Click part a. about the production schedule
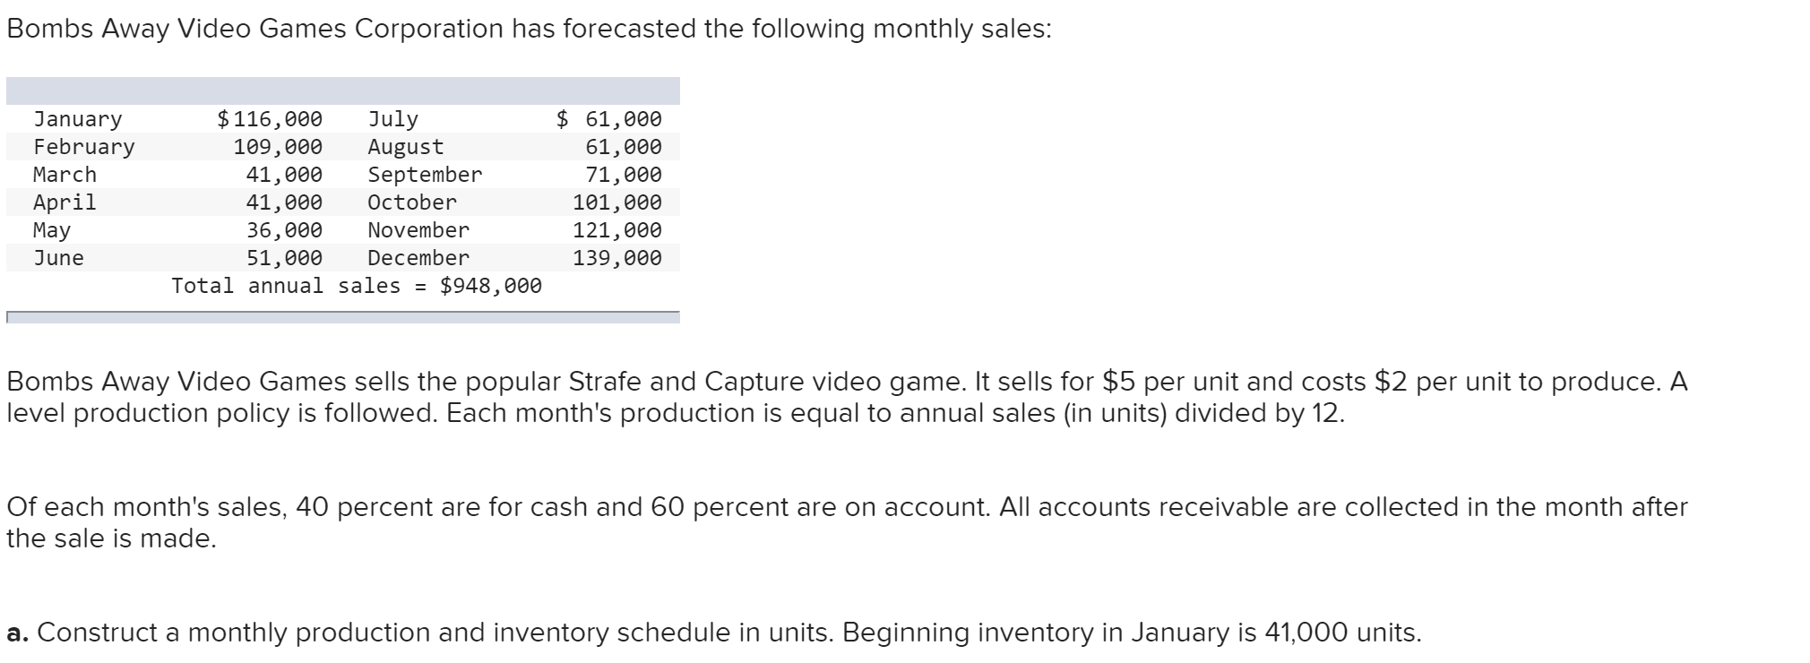Image resolution: width=1810 pixels, height=663 pixels. [x=714, y=633]
